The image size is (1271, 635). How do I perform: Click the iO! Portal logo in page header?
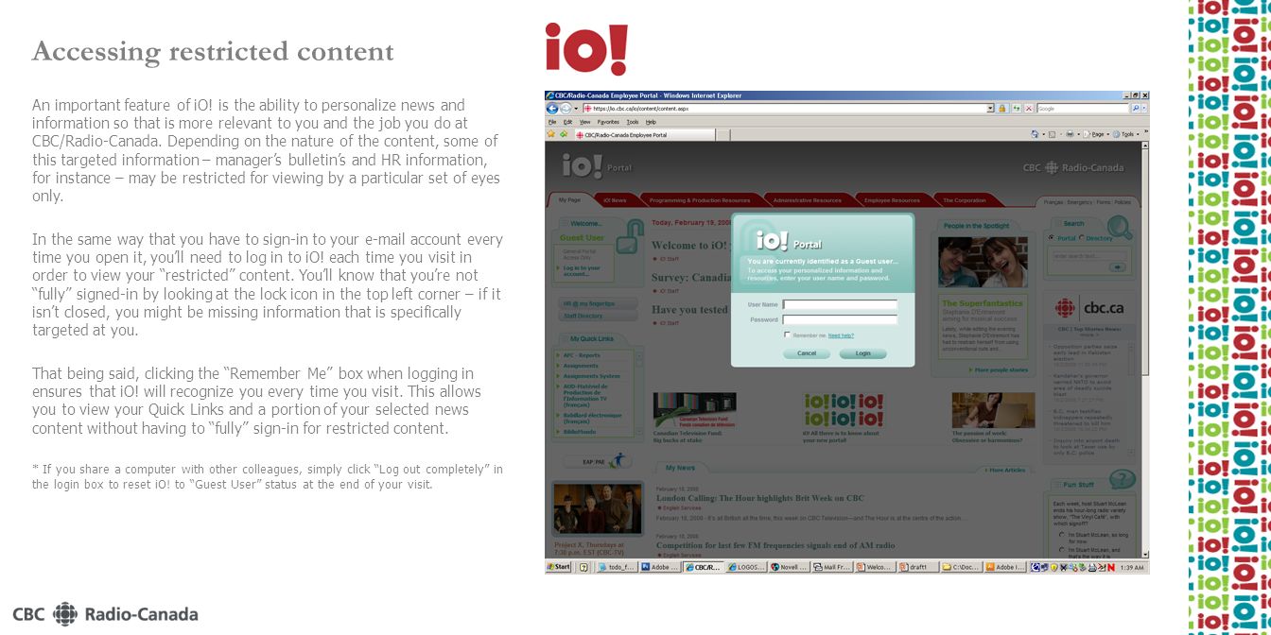596,165
